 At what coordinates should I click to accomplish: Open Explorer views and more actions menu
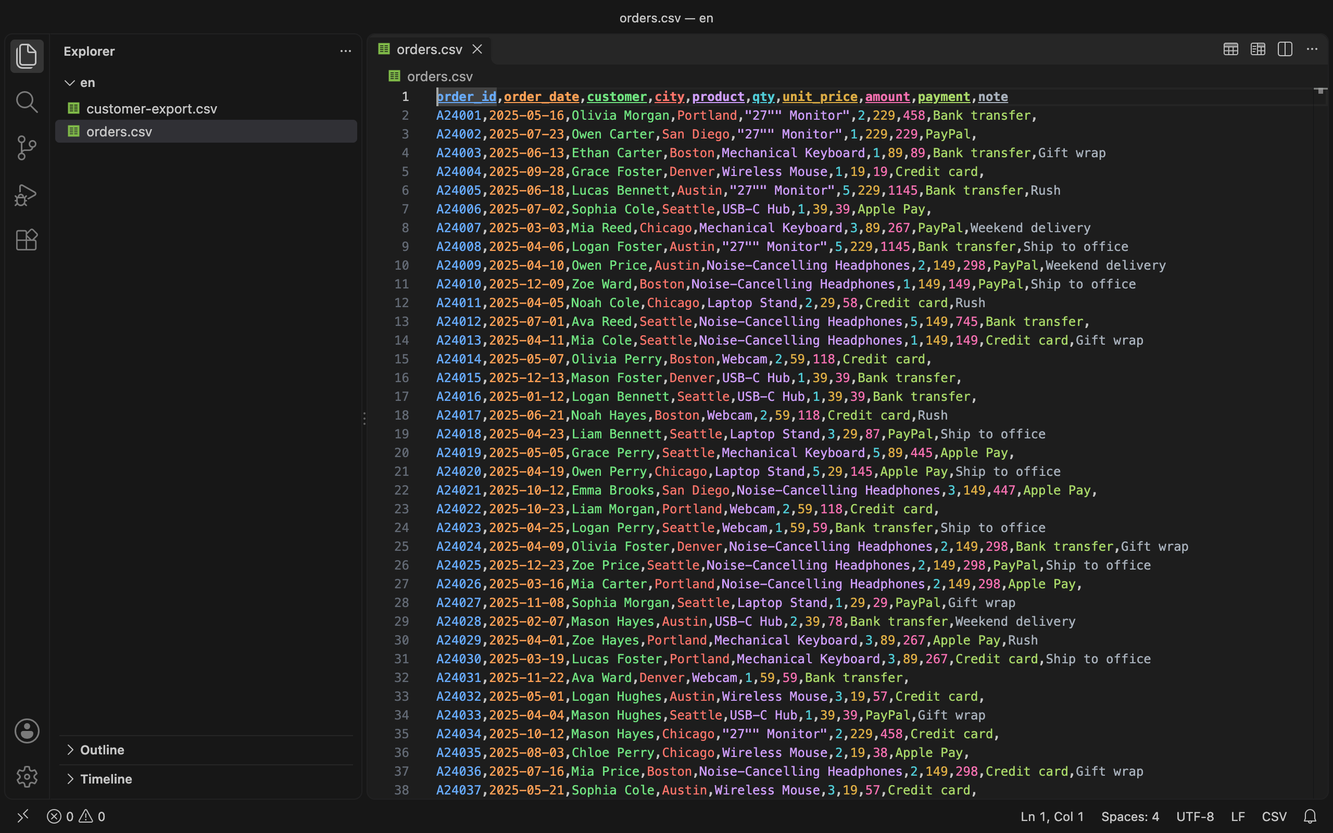(345, 51)
